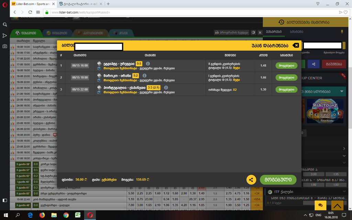The height and width of the screenshot is (220, 352).
Task: Switch to ჰოკეი hockey tab
Action: point(121,33)
